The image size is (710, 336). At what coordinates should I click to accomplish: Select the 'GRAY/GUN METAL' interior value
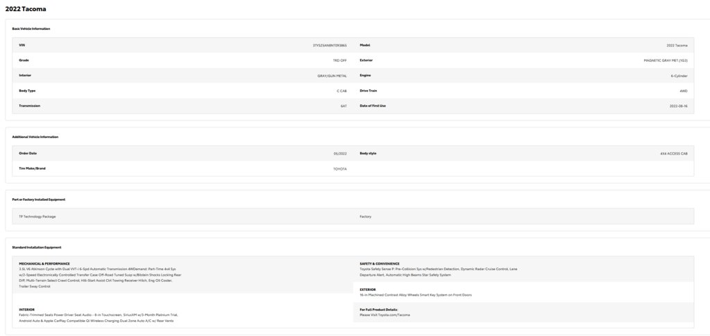point(332,76)
